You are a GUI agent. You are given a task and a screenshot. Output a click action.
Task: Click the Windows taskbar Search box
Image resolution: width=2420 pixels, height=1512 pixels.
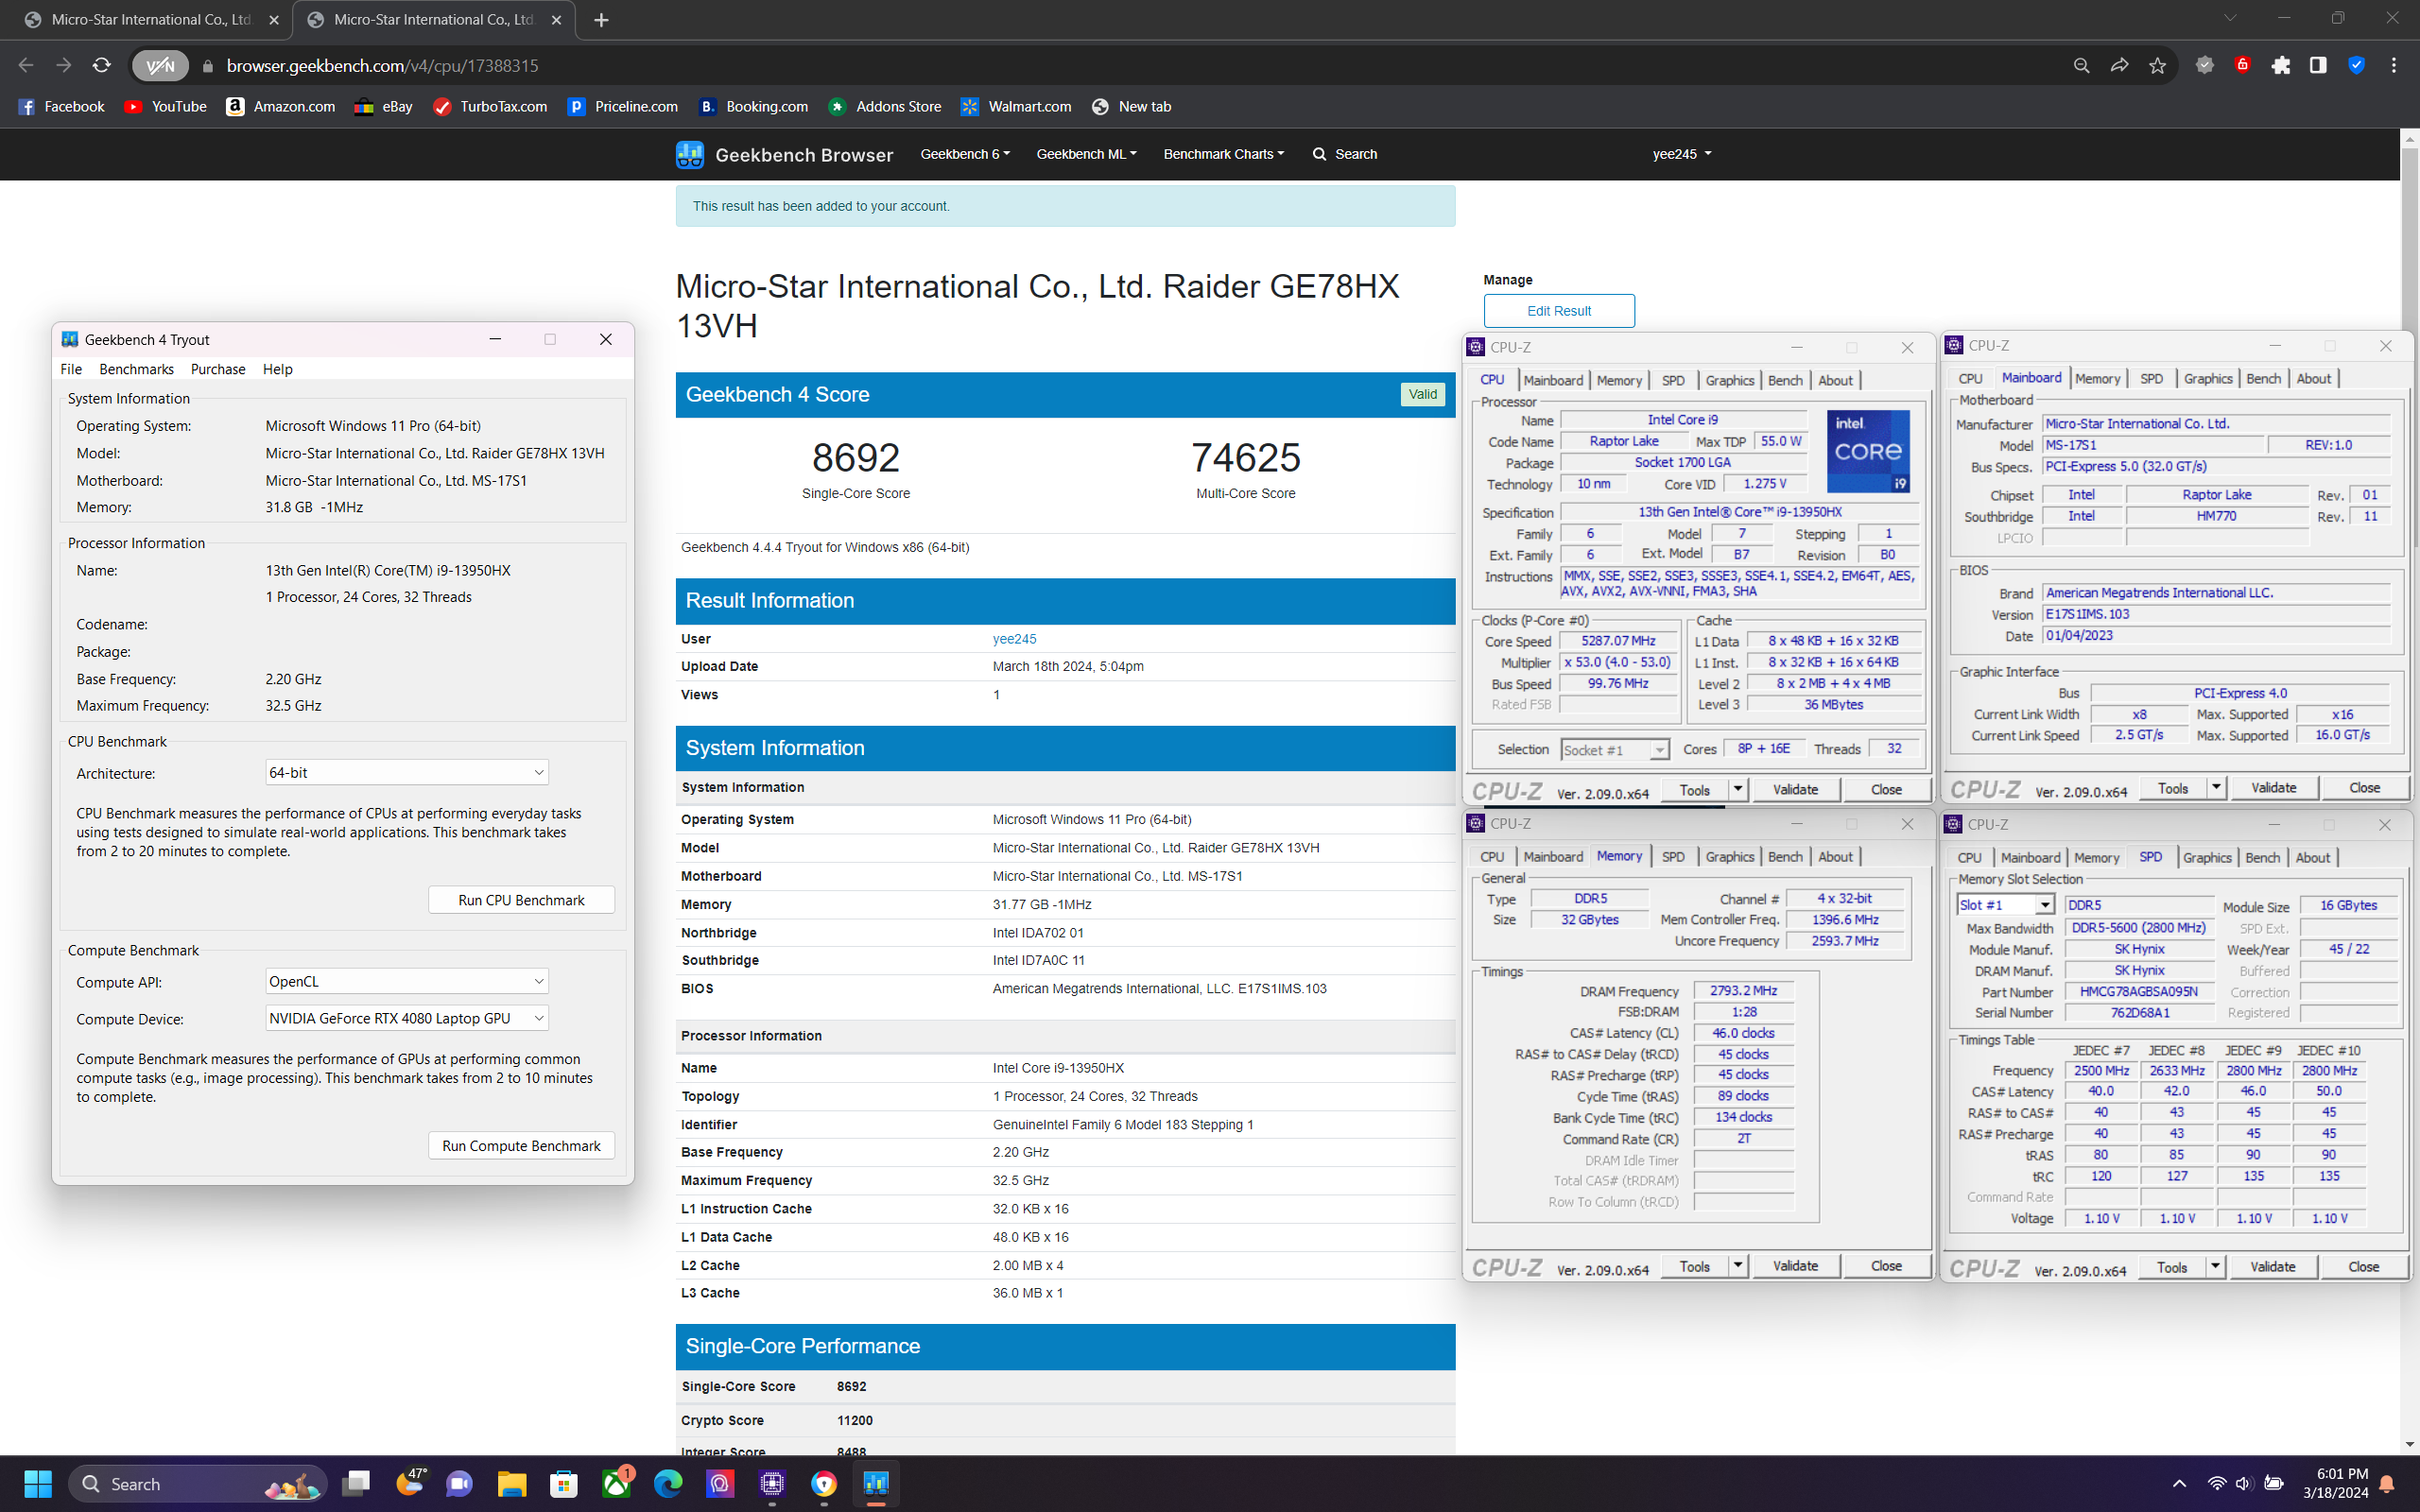click(198, 1483)
